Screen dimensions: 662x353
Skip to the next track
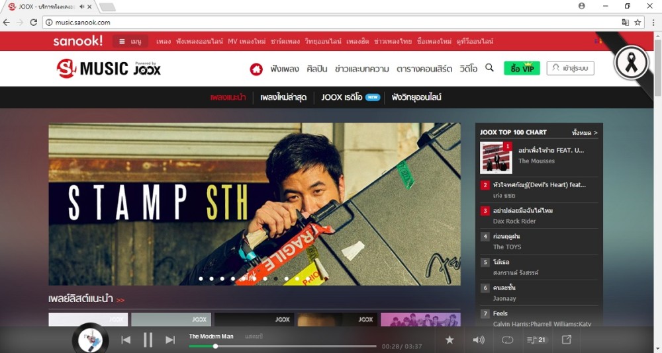point(170,340)
